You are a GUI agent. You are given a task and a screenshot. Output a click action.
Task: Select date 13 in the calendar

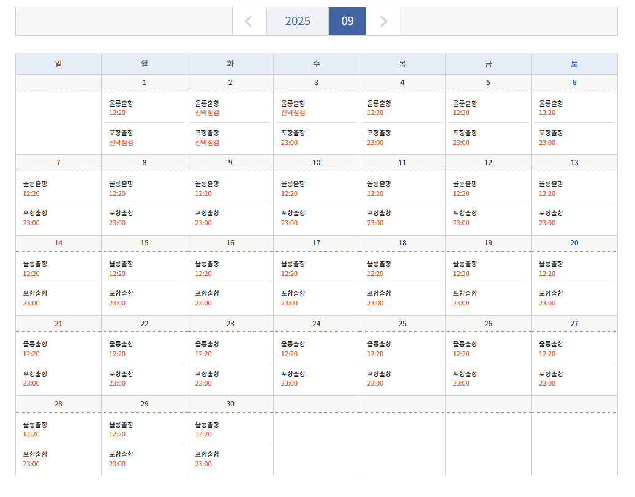574,163
